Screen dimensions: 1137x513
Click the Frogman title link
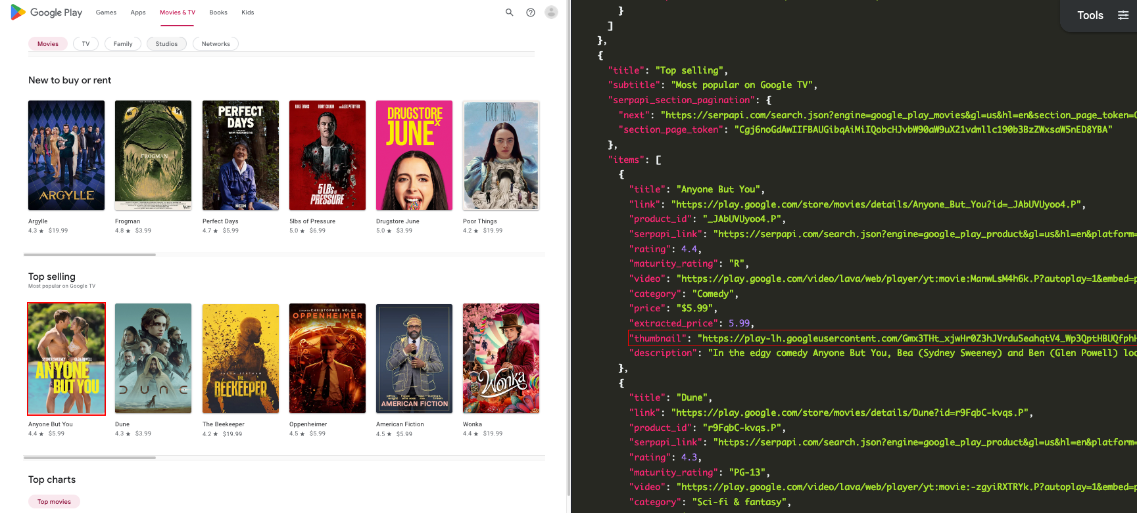128,221
